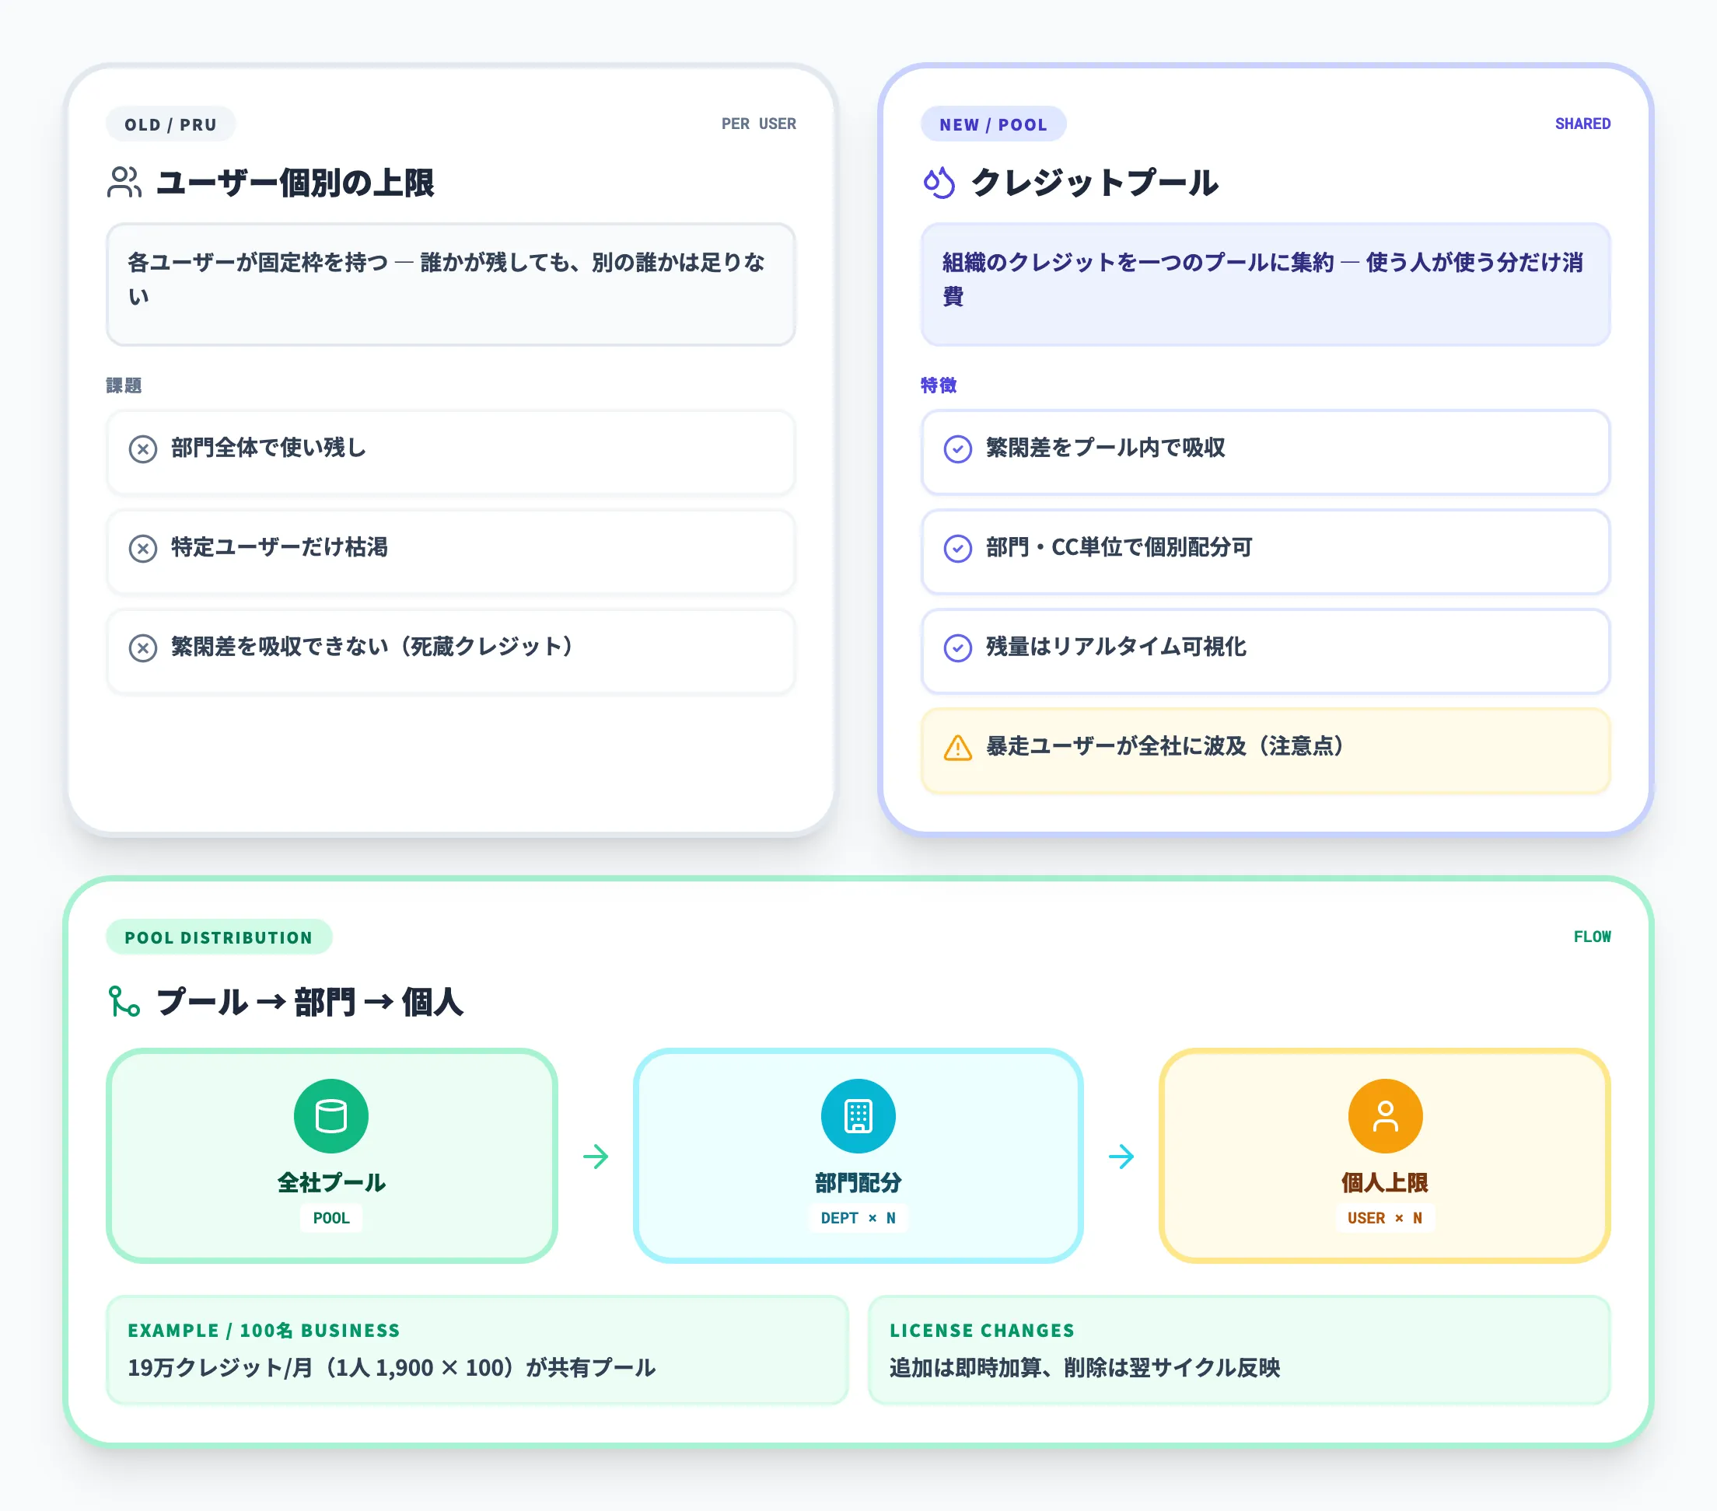The width and height of the screenshot is (1717, 1511).
Task: Click the text 追加は即時加算、削除は翌サイクル反映
Action: pos(1085,1368)
